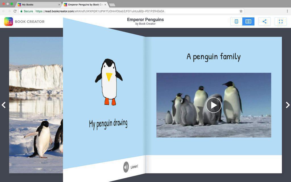Click the Listen! label below the page
This screenshot has width=291, height=182.
134,167
